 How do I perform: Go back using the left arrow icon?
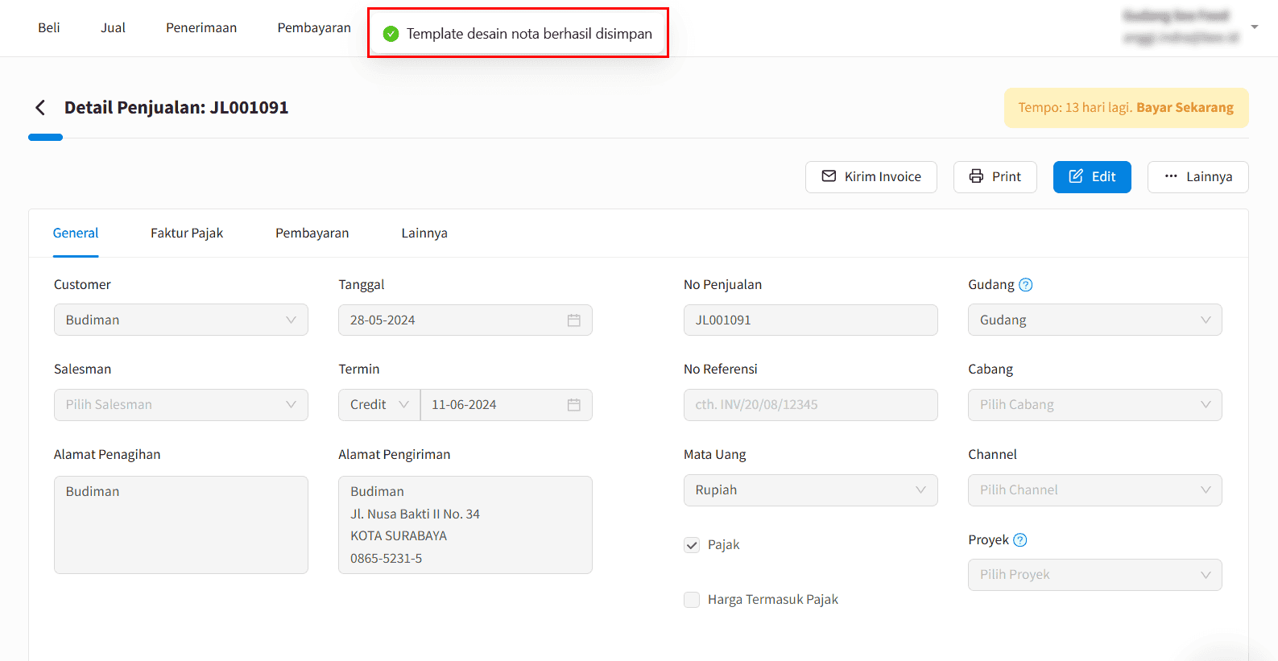[40, 108]
